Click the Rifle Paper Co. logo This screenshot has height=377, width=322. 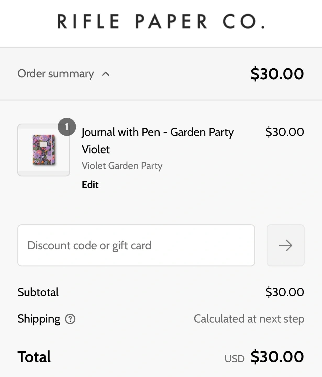[161, 21]
